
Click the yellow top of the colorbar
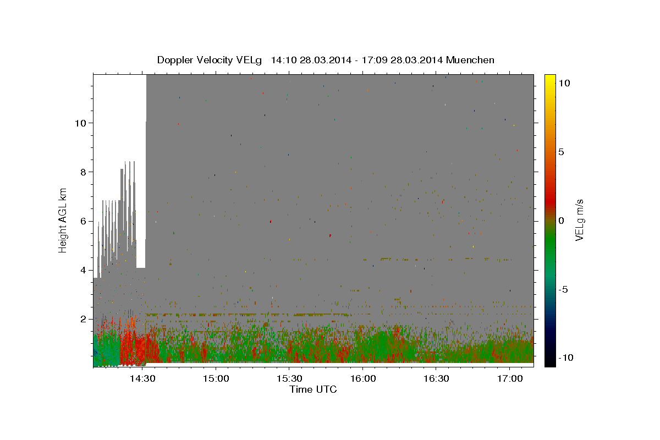[549, 80]
